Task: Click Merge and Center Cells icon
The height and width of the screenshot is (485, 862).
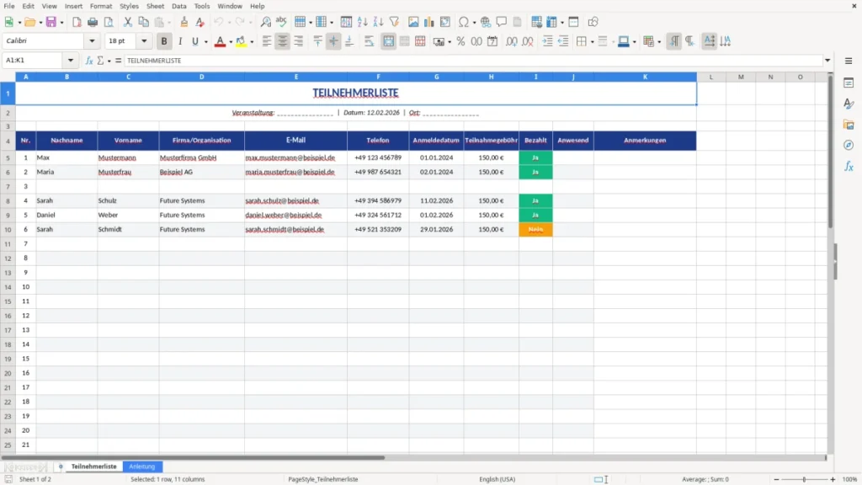Action: (388, 41)
